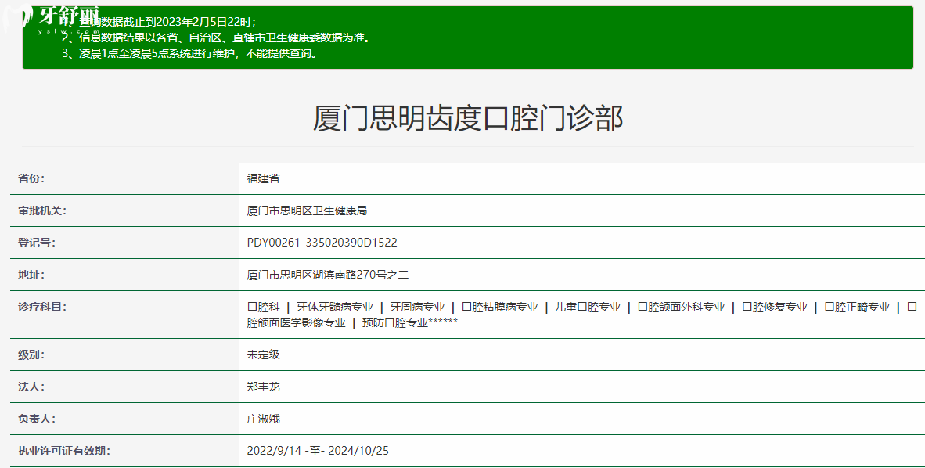The width and height of the screenshot is (925, 468).
Task: Click 口腔颌面外科专业 in the department list
Action: pos(682,307)
